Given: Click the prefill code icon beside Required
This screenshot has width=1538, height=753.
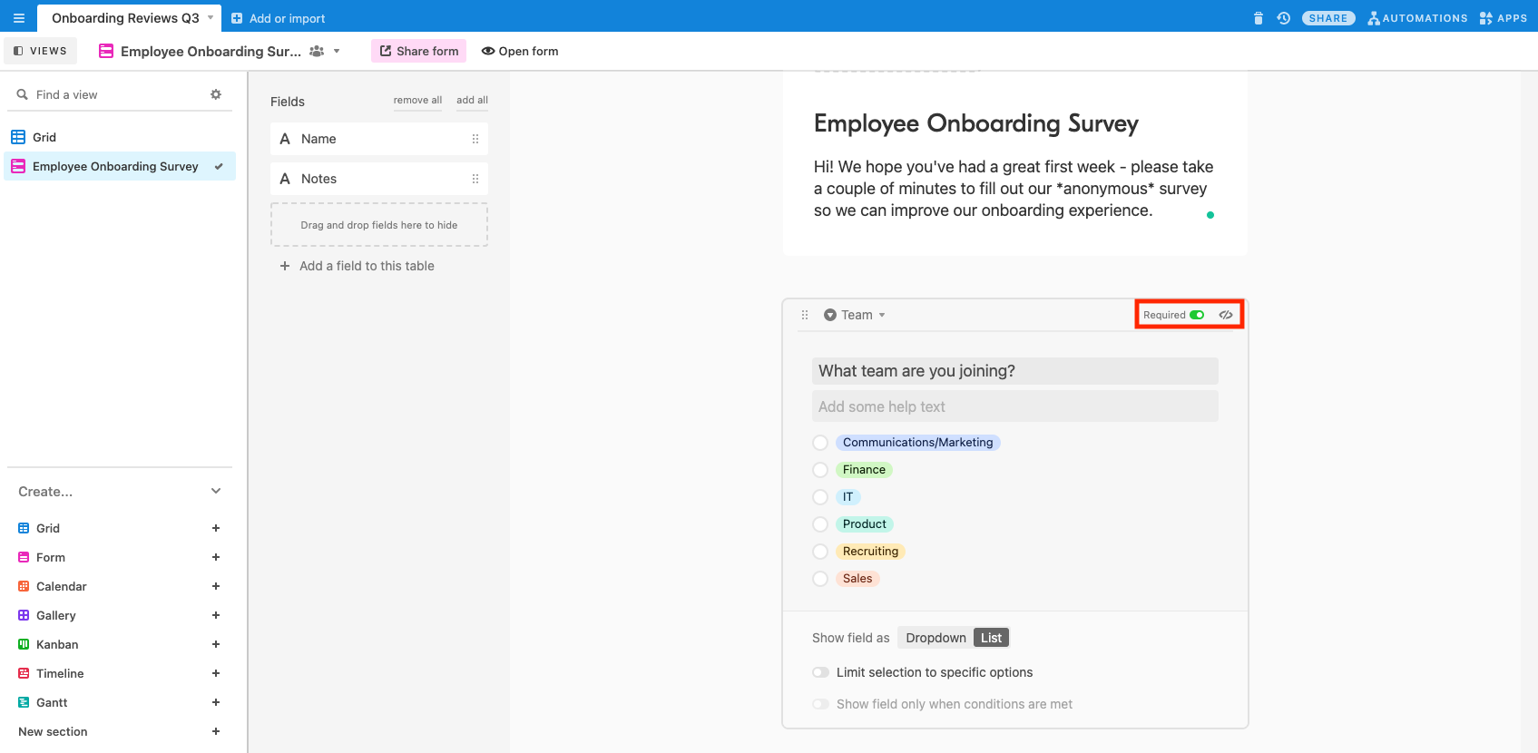Looking at the screenshot, I should click(x=1226, y=315).
